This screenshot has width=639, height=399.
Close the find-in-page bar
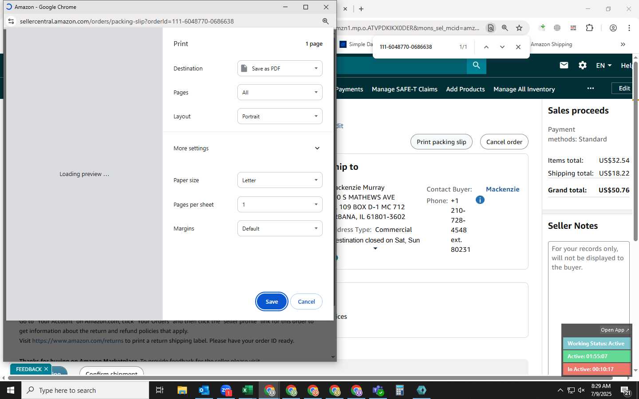click(518, 47)
